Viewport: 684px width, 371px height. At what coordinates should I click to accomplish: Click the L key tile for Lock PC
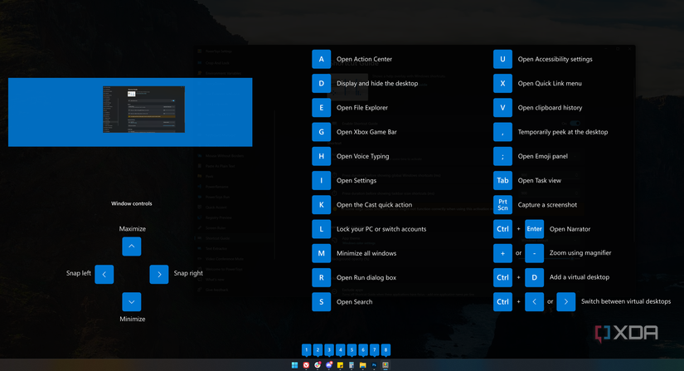[x=322, y=229]
